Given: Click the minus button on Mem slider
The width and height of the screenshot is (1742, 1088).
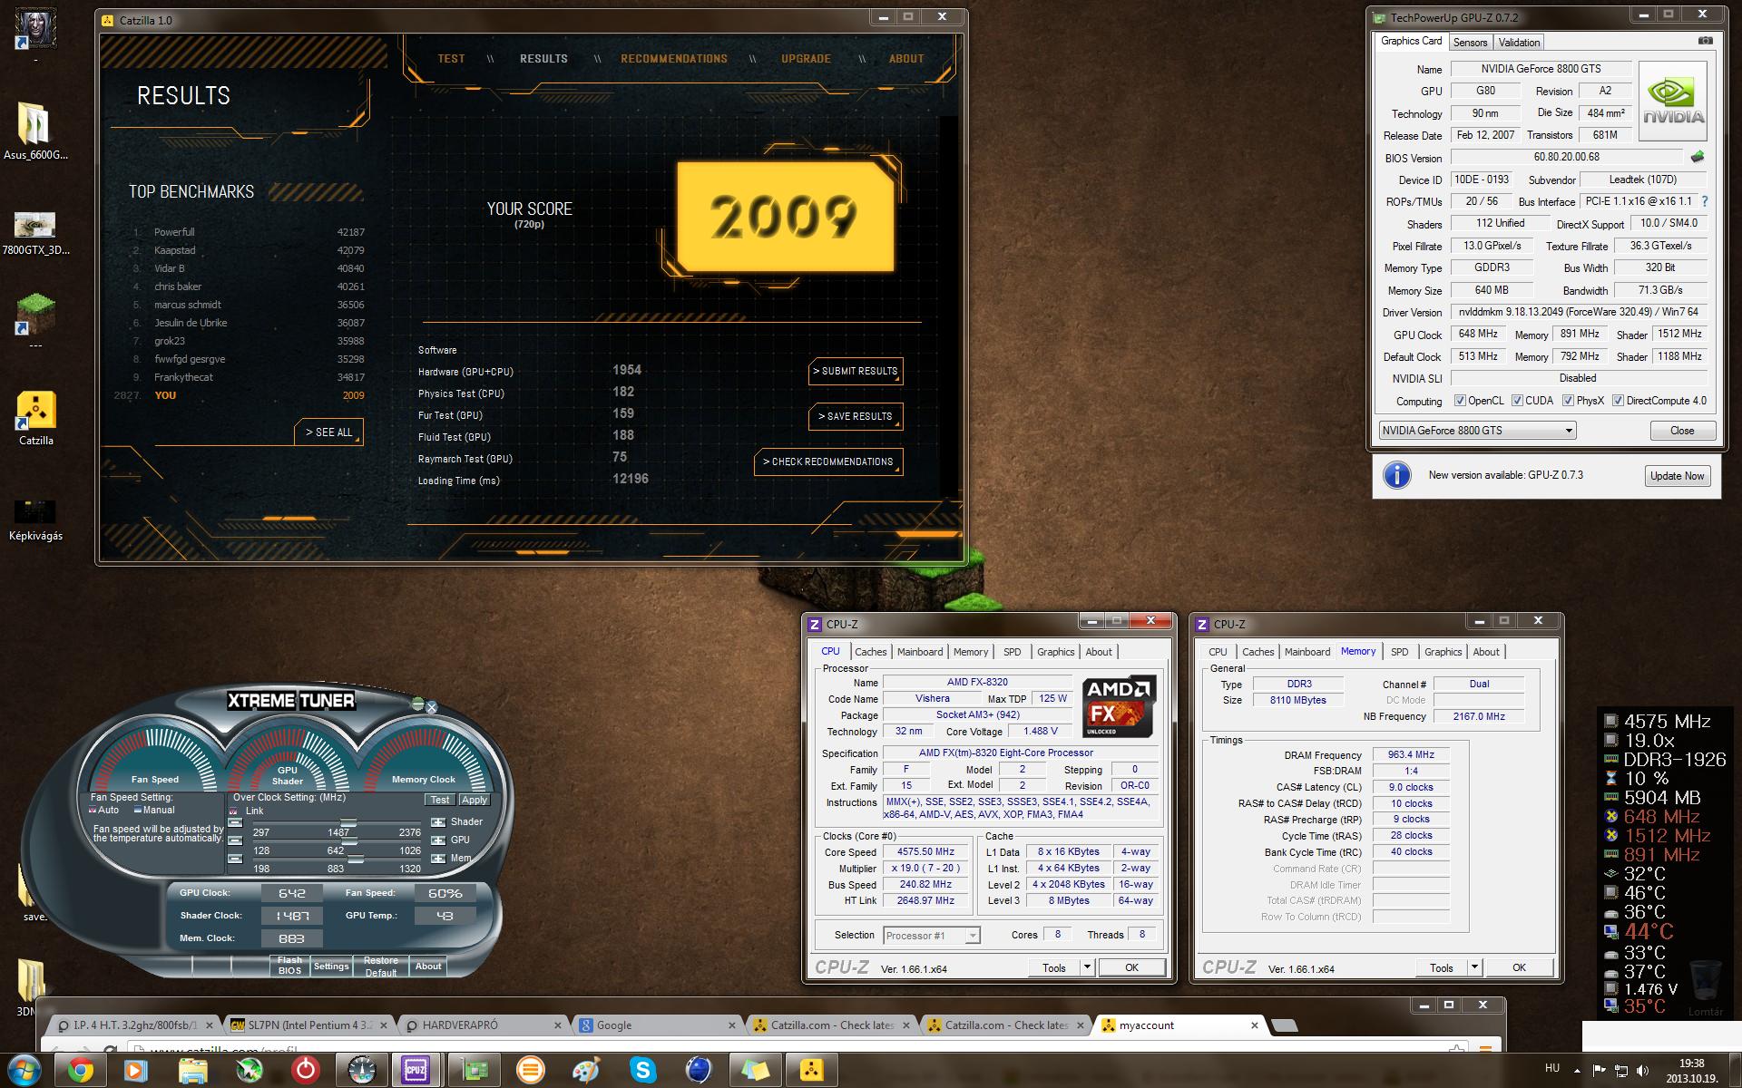Looking at the screenshot, I should coord(235,859).
